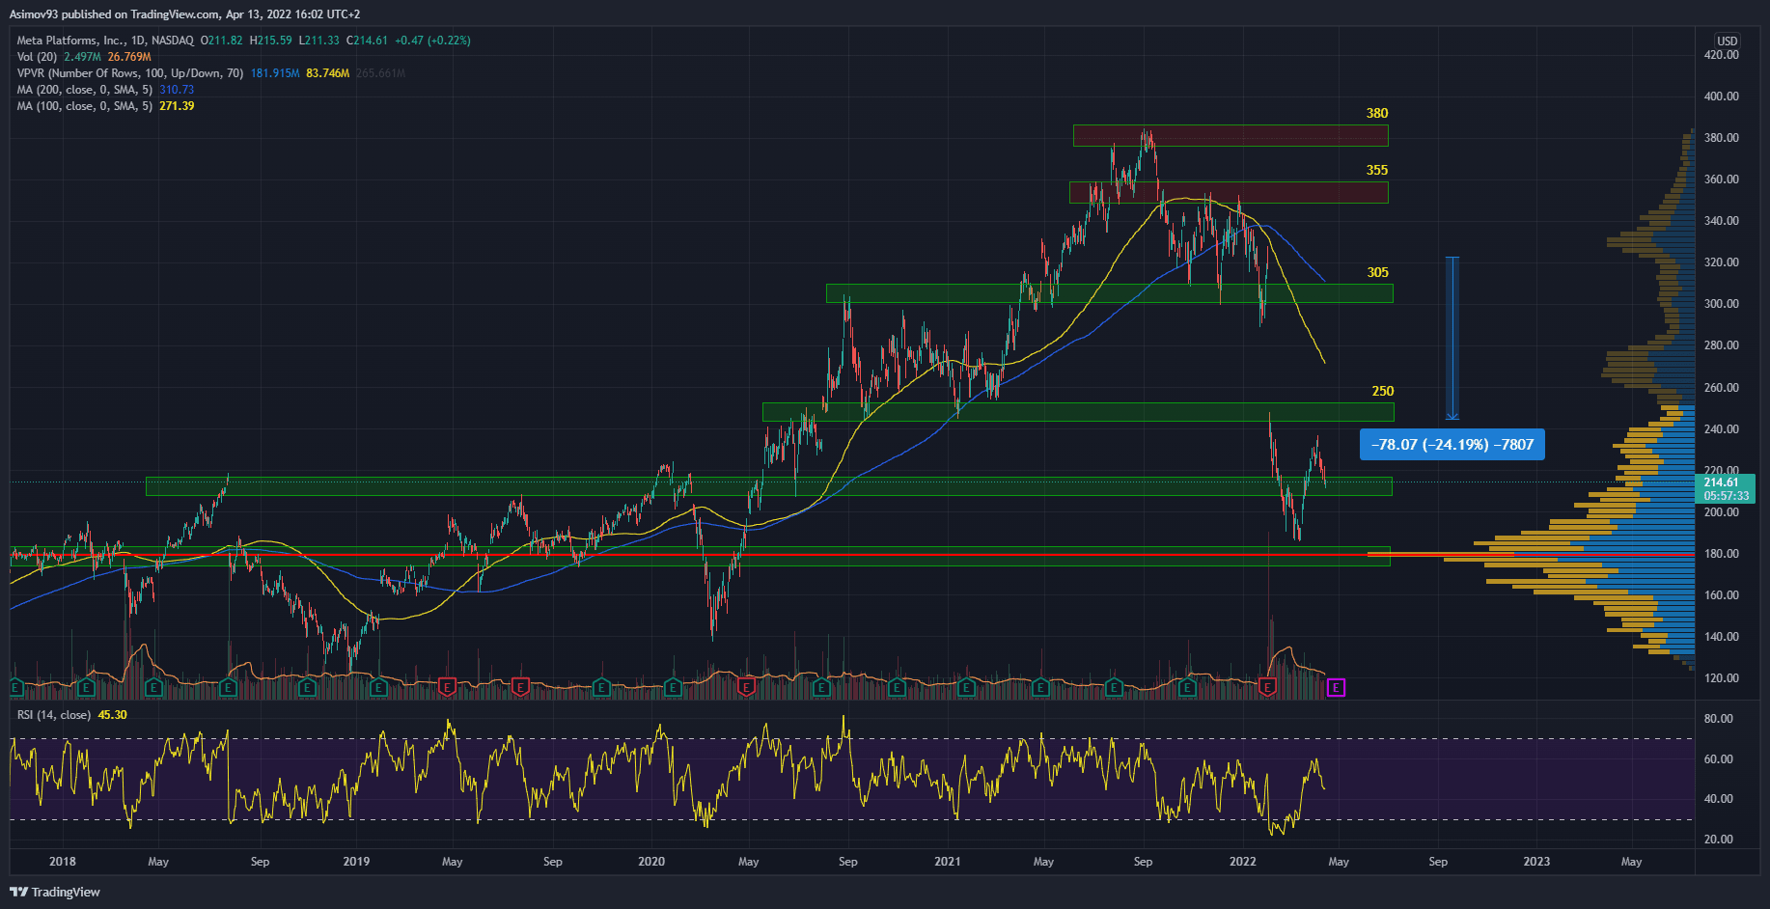The image size is (1770, 909).
Task: Click the 305 price level label
Action: (x=1377, y=272)
